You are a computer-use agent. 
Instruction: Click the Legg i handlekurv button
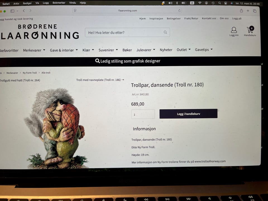coord(188,114)
